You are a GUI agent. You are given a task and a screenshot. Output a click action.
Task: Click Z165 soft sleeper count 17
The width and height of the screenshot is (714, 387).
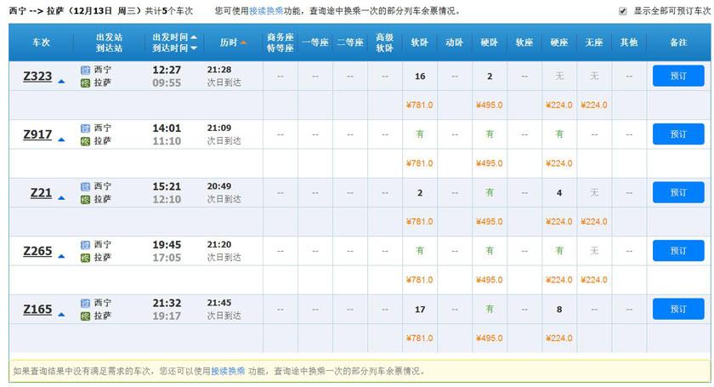click(420, 310)
